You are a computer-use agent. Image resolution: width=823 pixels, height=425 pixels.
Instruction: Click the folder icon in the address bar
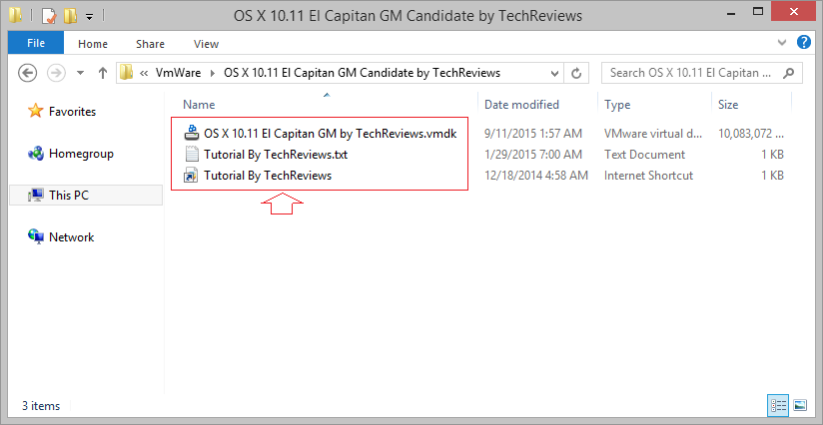[x=126, y=73]
